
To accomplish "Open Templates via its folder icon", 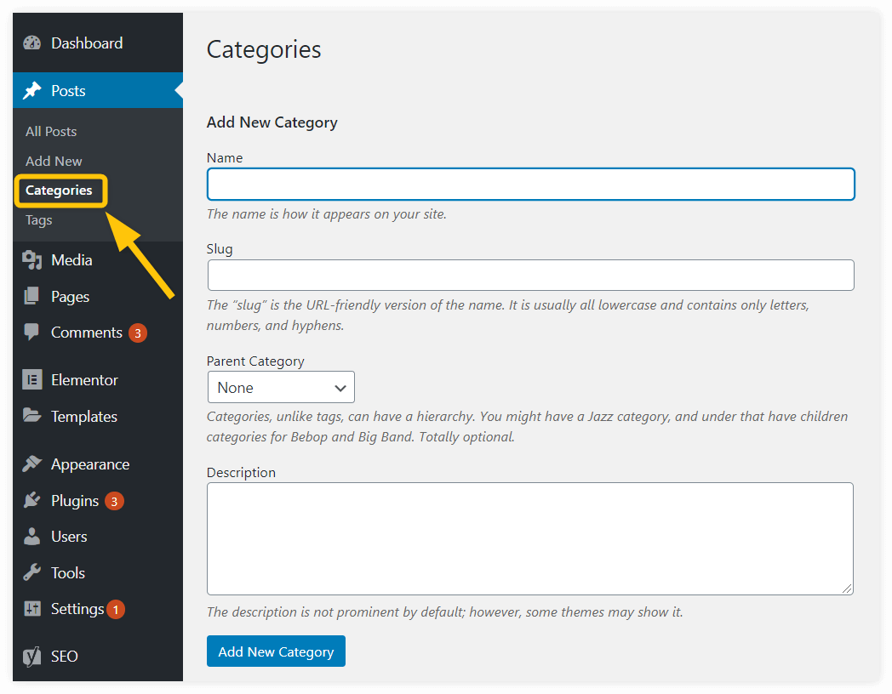I will click(x=31, y=416).
